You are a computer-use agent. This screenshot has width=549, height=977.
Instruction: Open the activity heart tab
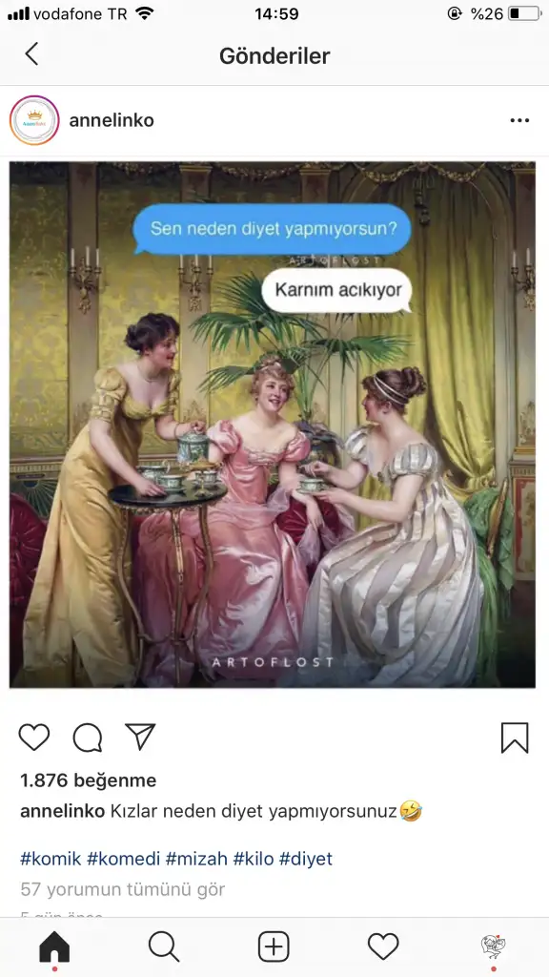point(383,947)
